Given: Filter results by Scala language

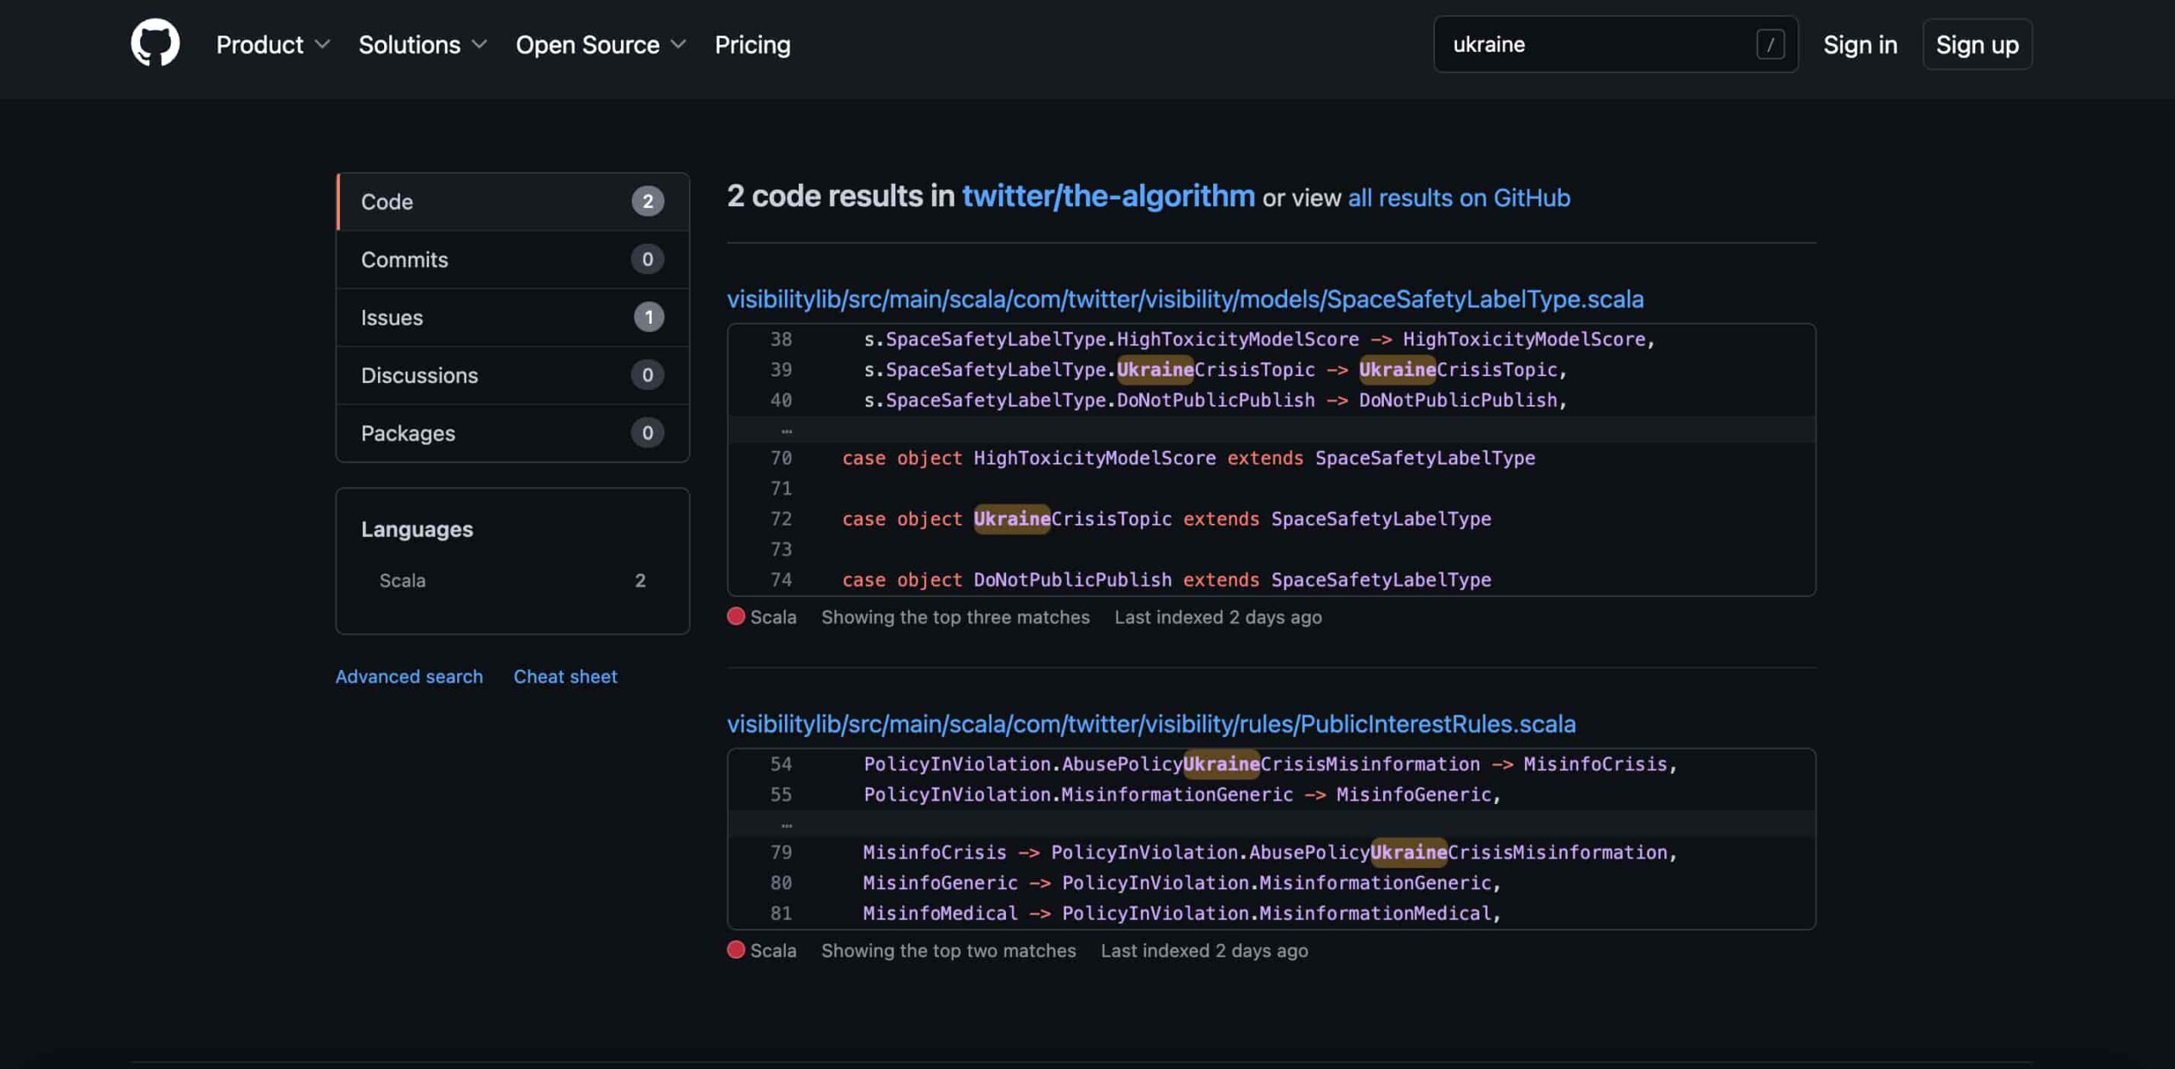Looking at the screenshot, I should click(x=512, y=581).
